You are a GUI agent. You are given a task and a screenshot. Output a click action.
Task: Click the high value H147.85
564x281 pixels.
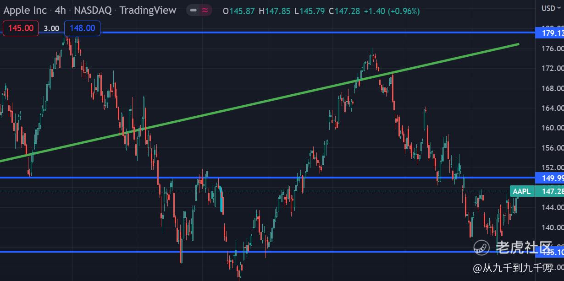(275, 11)
